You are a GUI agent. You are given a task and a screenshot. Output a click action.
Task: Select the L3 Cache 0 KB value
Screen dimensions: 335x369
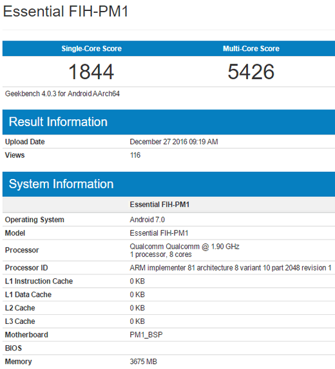137,321
